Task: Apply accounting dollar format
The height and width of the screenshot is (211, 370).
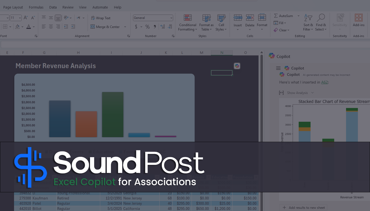Action: click(136, 27)
